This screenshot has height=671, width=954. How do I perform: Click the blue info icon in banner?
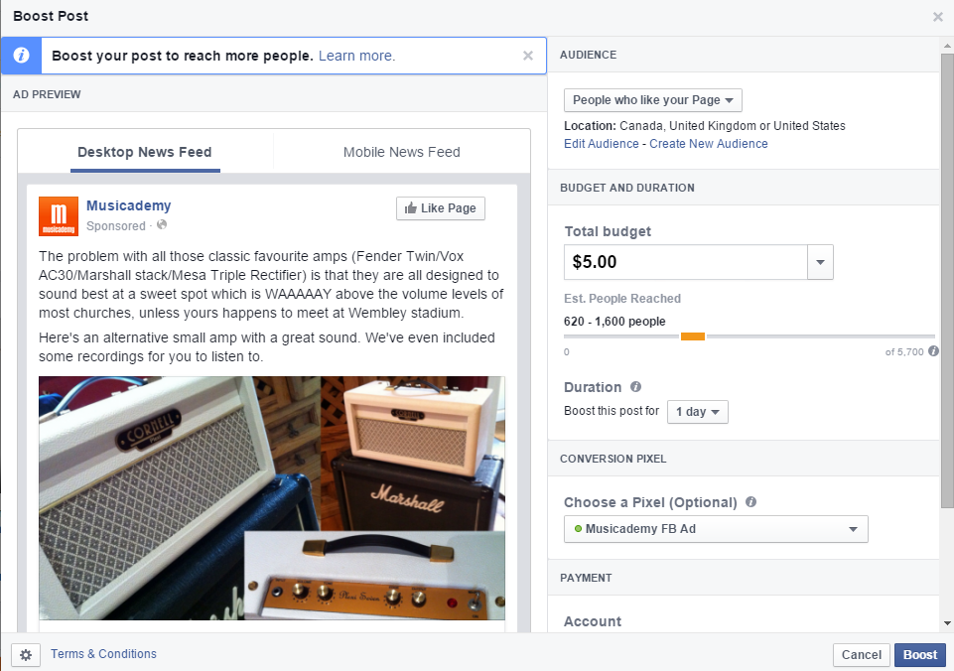21,56
